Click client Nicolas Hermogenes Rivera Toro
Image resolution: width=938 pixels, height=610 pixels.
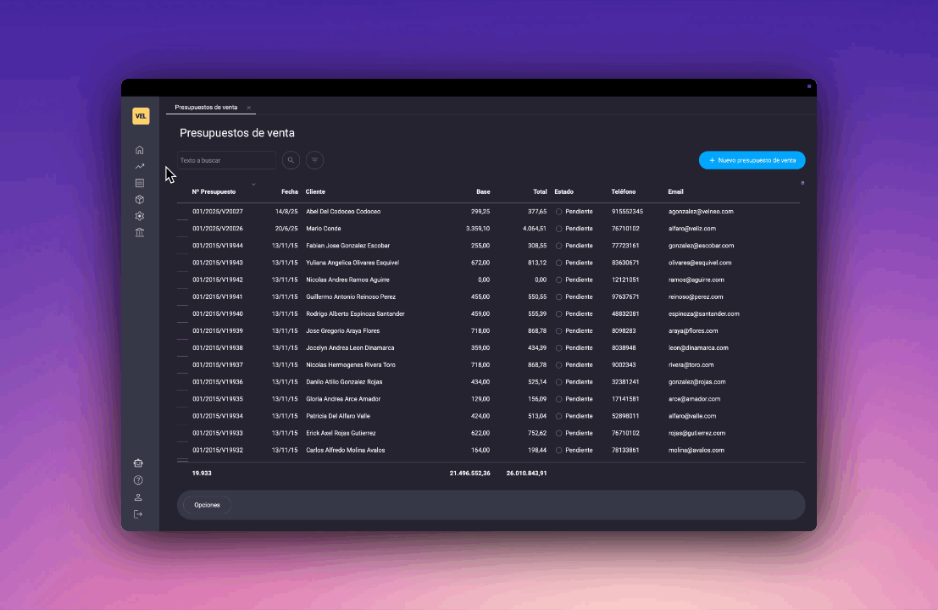click(x=351, y=365)
